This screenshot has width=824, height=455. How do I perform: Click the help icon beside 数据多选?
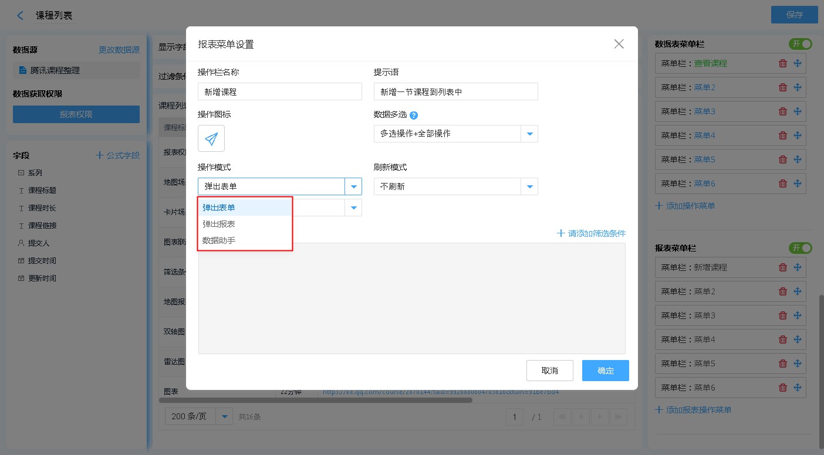[x=413, y=116]
